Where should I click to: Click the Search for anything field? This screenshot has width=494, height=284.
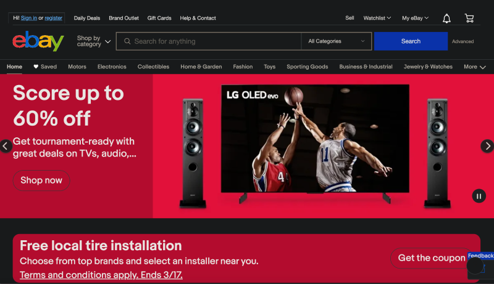click(x=209, y=41)
